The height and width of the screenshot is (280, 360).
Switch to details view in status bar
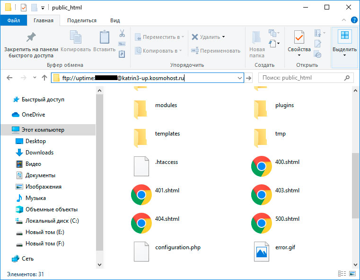click(342, 273)
